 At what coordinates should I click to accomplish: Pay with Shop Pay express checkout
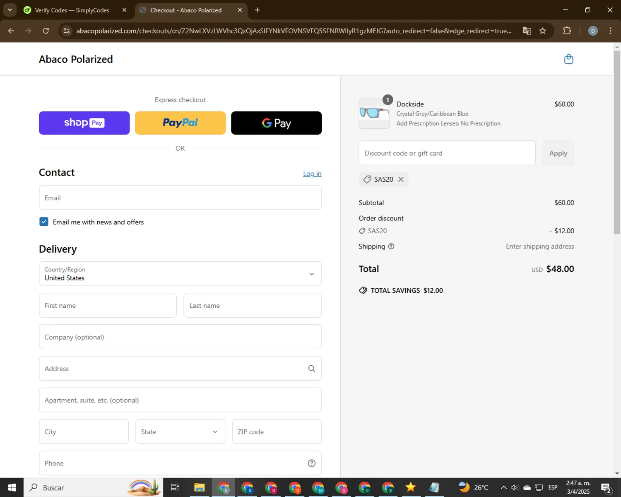point(84,123)
